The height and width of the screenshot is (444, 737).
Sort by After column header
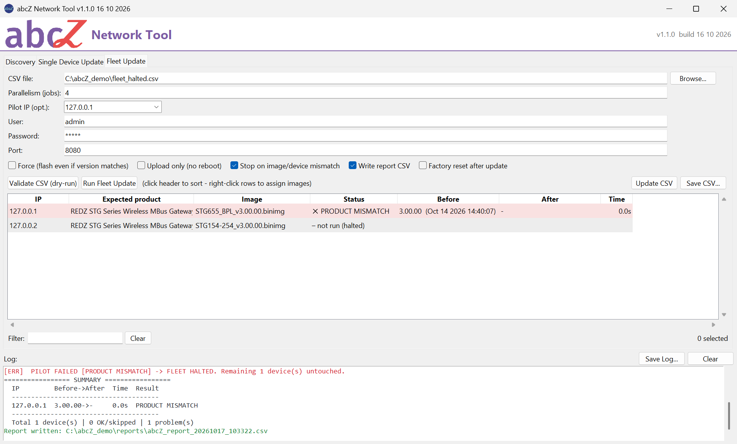tap(550, 199)
